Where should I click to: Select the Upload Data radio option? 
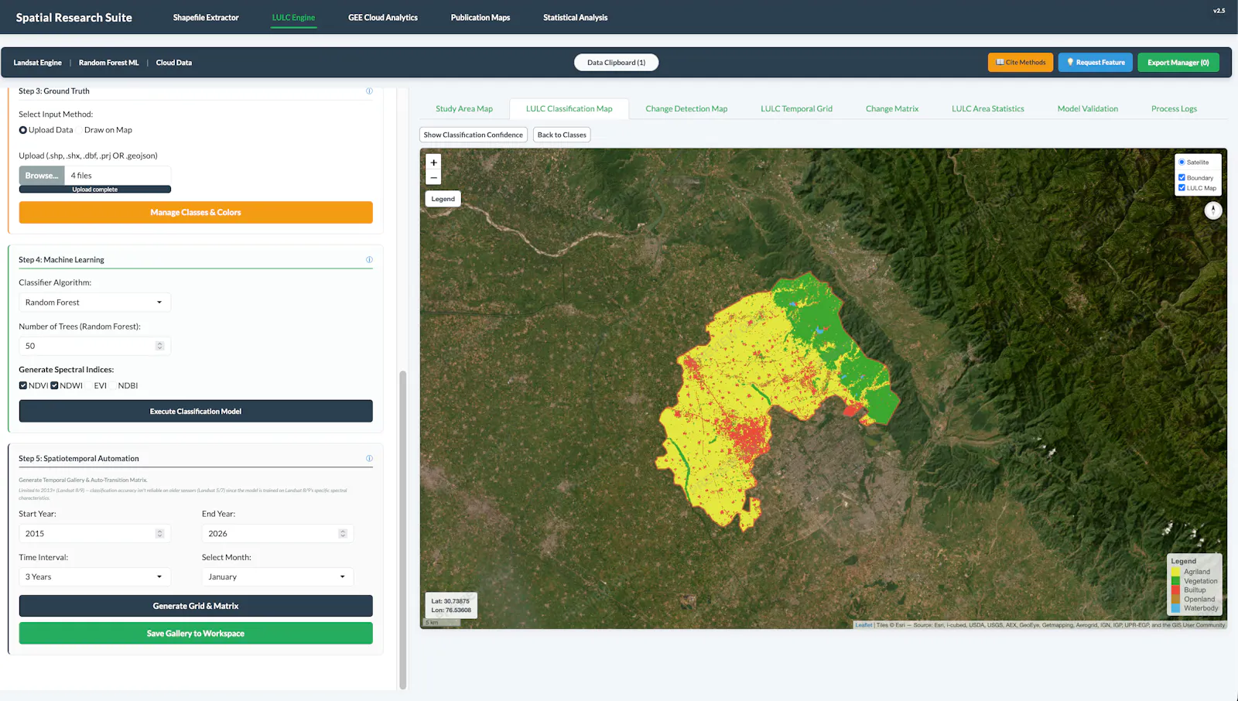tap(23, 130)
